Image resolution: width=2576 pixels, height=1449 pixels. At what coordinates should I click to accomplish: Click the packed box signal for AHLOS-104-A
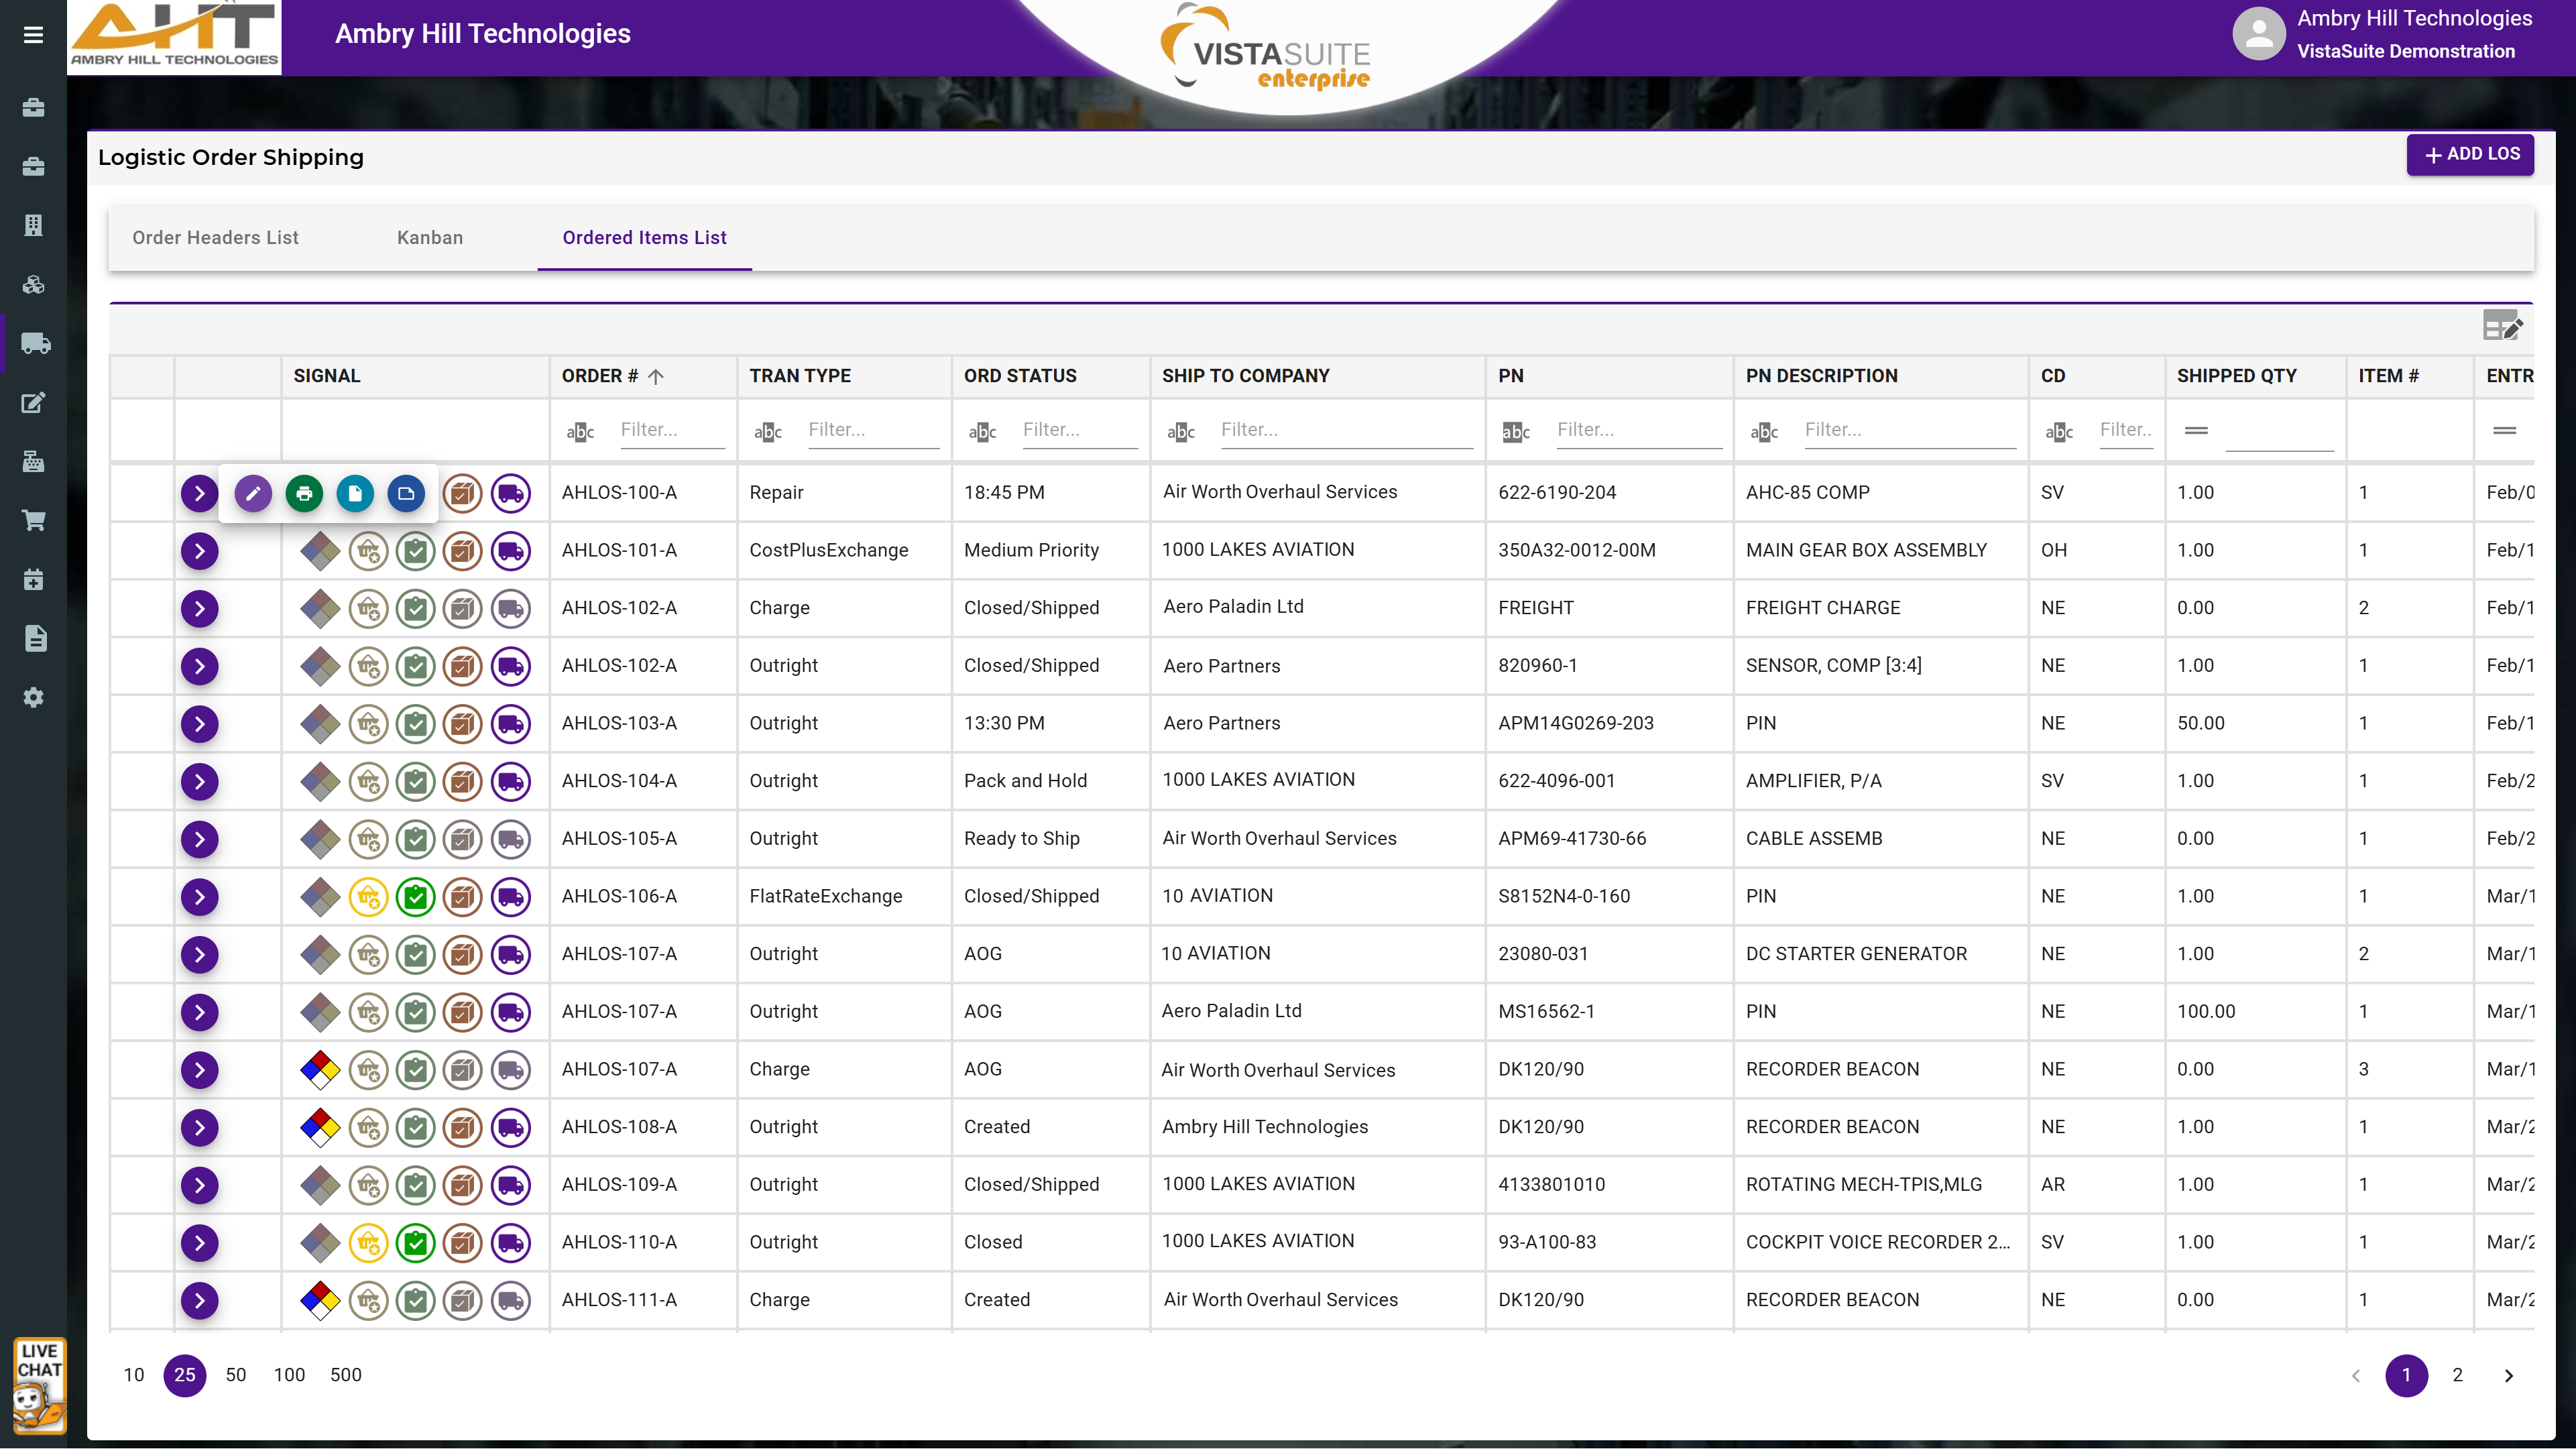[463, 782]
